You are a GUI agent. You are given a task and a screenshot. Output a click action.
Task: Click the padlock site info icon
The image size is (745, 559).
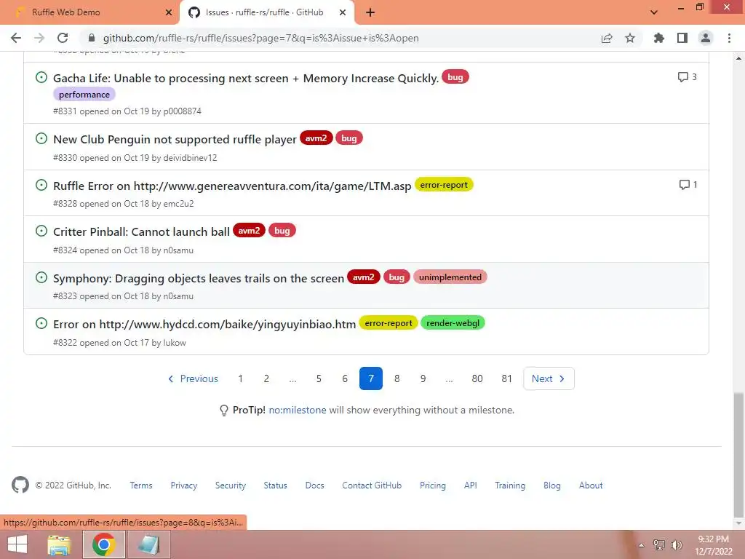[x=92, y=38]
